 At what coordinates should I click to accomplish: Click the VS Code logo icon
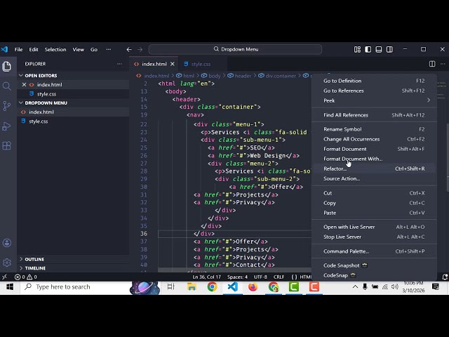[x=4, y=49]
